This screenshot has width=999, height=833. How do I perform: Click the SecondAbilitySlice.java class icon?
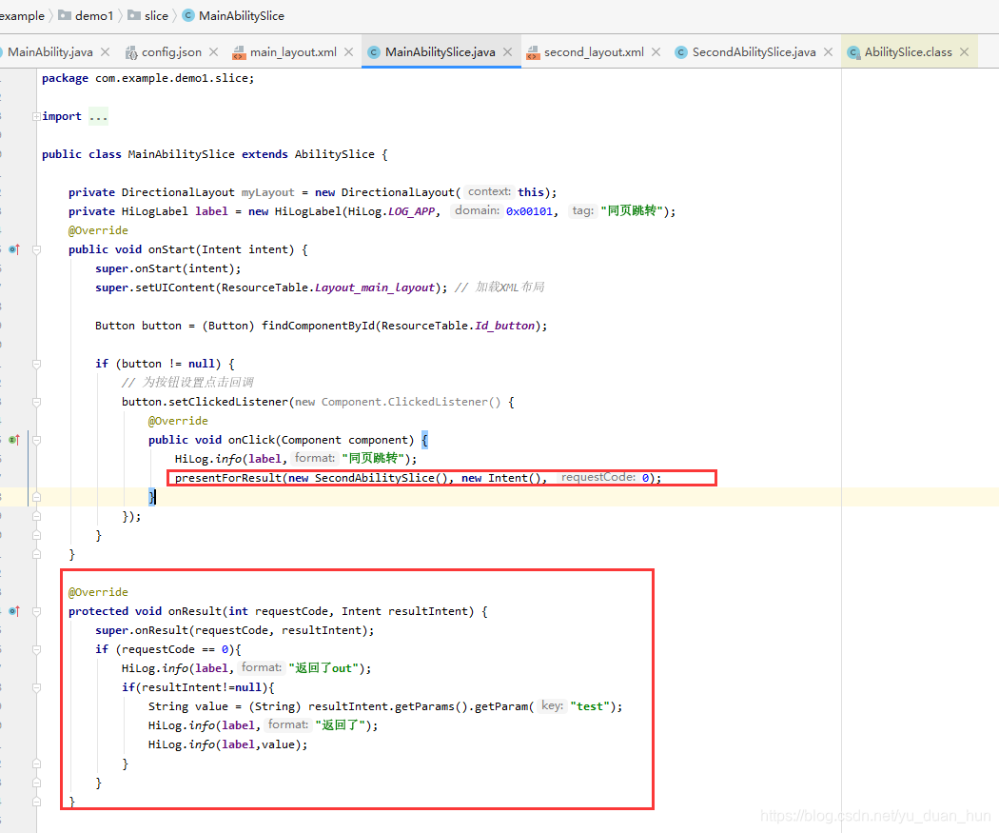pyautogui.click(x=681, y=52)
